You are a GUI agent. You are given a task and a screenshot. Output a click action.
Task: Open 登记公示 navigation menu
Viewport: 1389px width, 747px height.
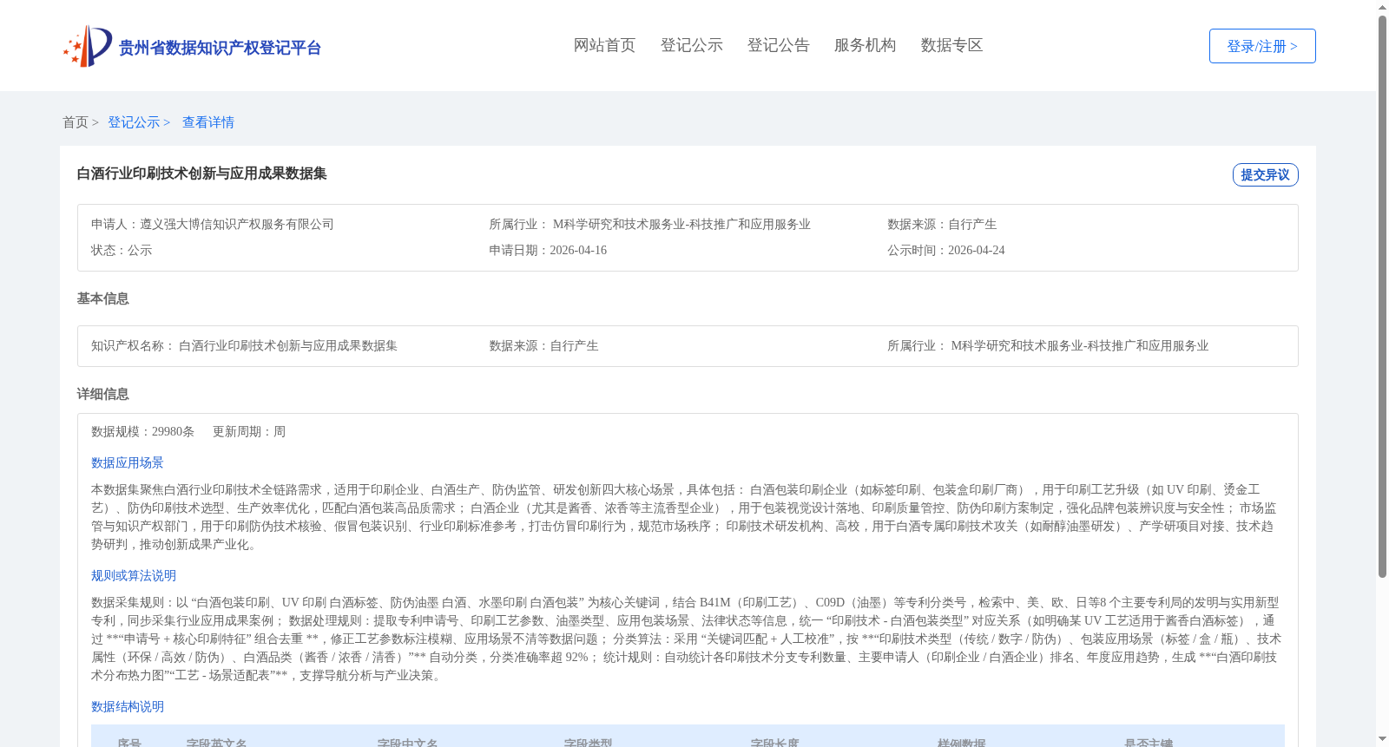[691, 45]
